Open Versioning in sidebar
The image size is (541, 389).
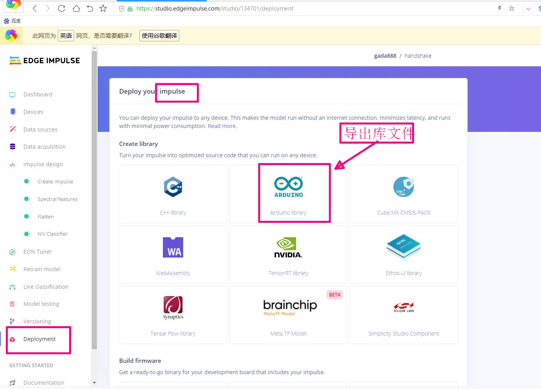pos(37,322)
